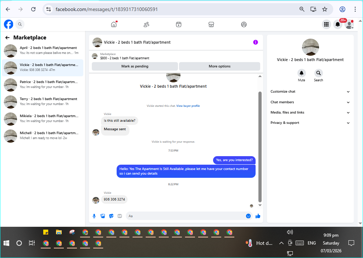Click the Facebook search magnifier icon

pyautogui.click(x=20, y=24)
